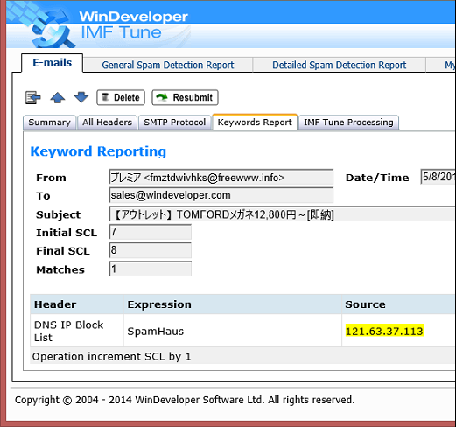Go to next email with down arrow

81,97
